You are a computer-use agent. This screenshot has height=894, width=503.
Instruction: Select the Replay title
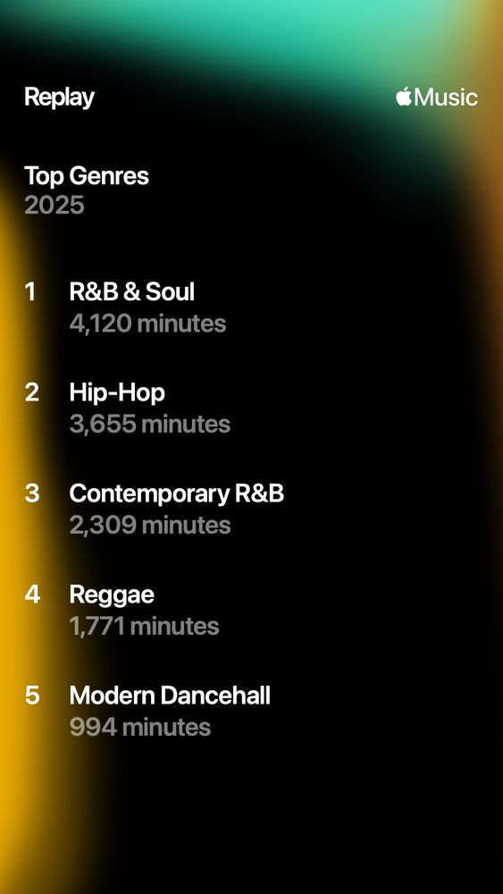click(x=59, y=98)
